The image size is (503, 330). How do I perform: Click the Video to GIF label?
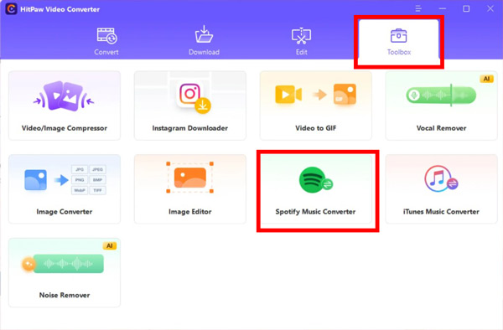[x=316, y=128]
